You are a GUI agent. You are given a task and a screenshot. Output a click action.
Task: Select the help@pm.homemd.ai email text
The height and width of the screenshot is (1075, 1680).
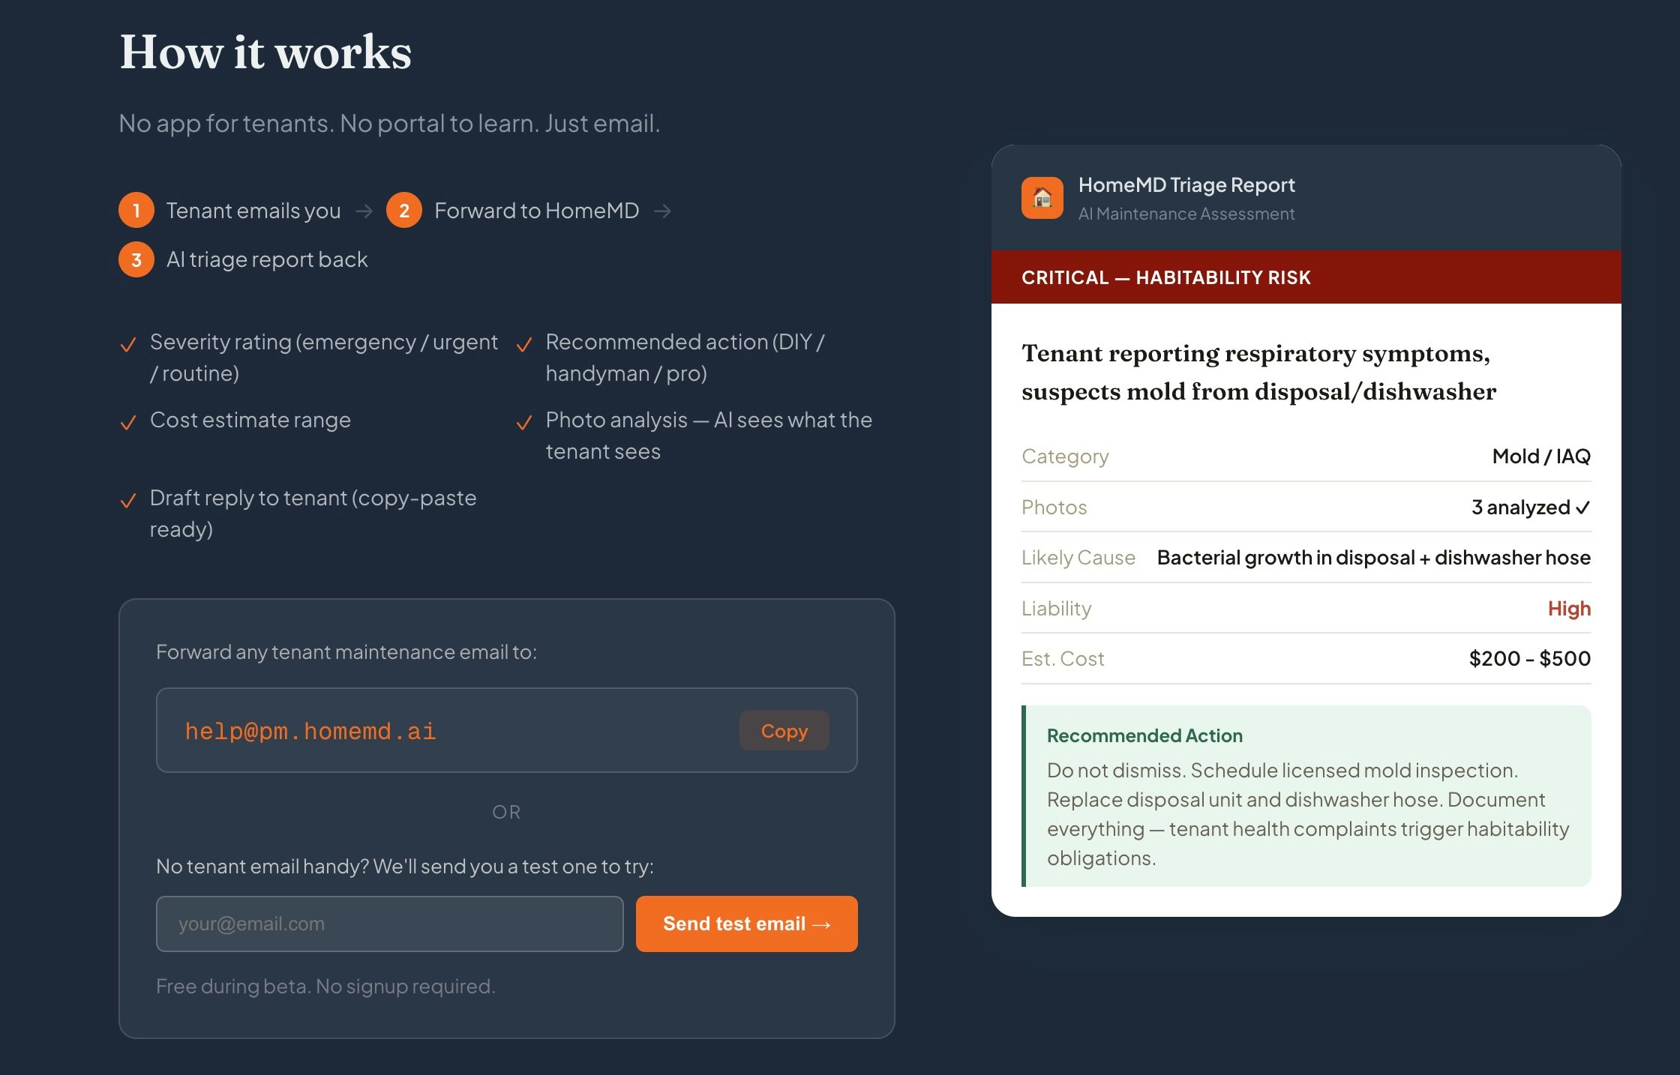point(310,731)
